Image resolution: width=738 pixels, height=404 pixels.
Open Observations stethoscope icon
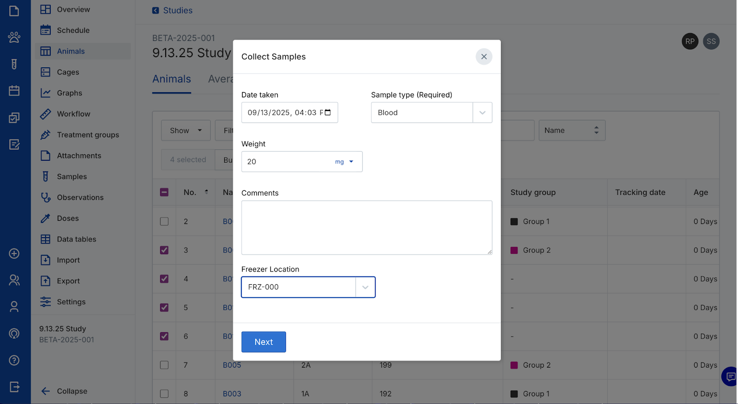click(45, 198)
